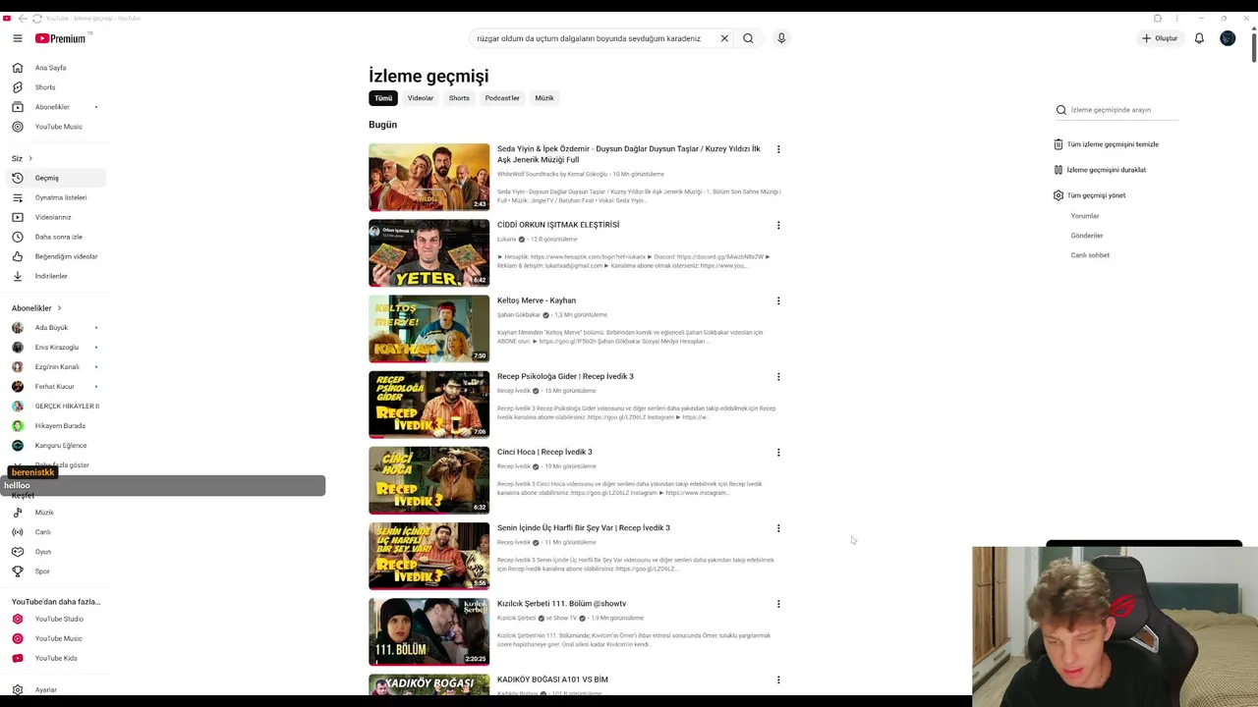
Task: Open options for Recep Psikoloğa Gider
Action: coord(778,376)
